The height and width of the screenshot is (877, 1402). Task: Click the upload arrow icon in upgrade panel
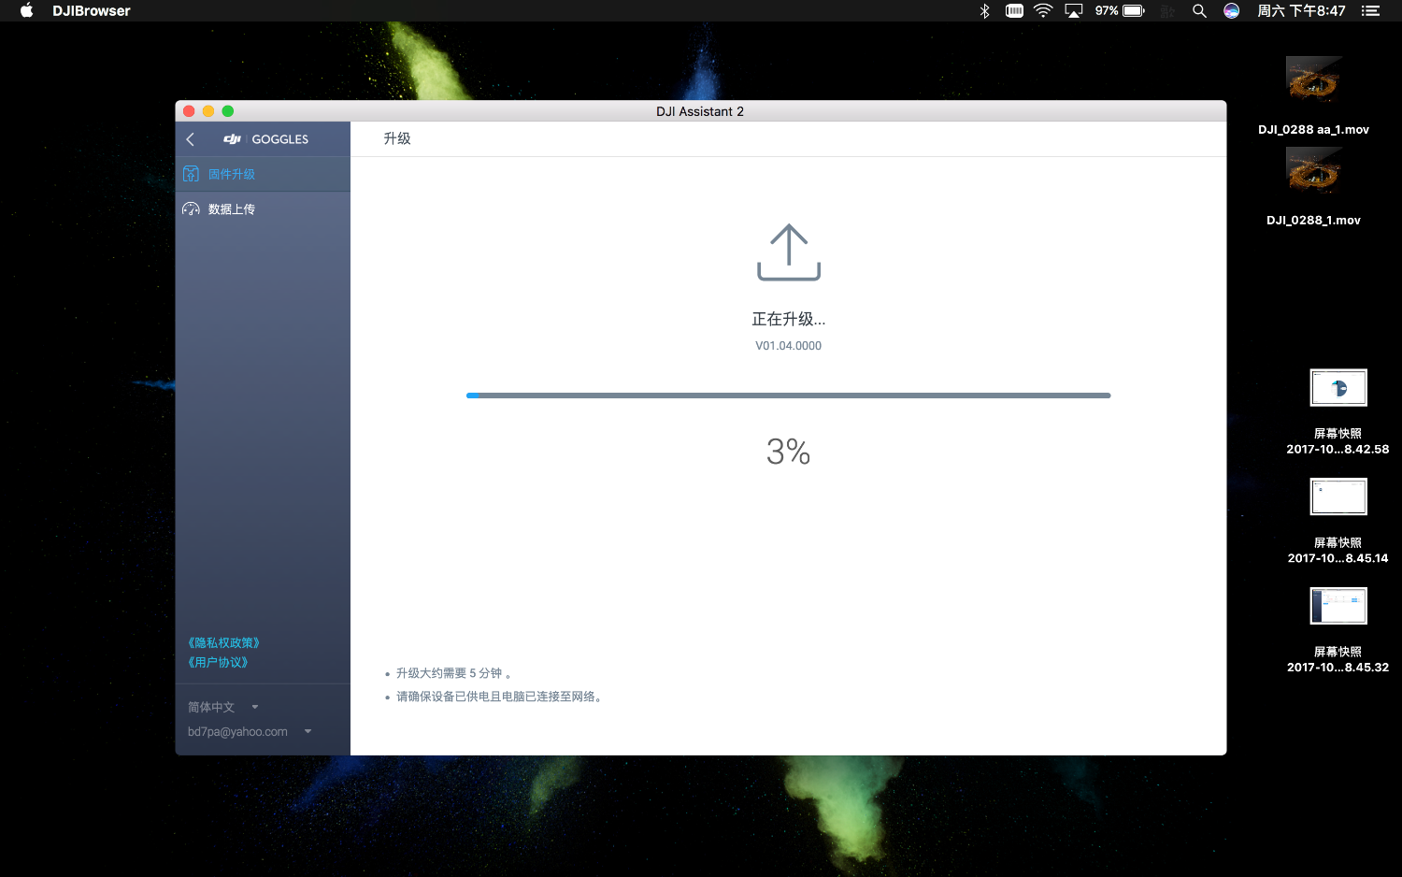789,252
